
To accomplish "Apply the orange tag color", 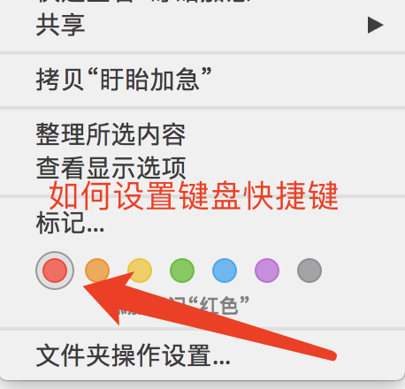I will (97, 271).
